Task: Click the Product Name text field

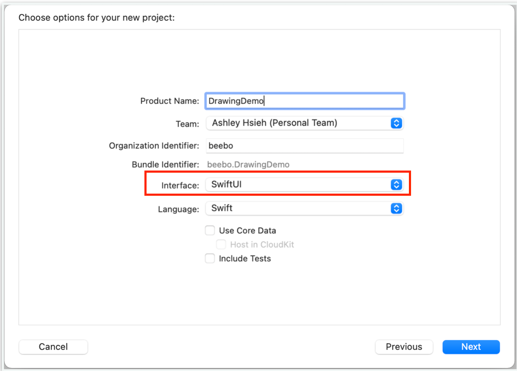Action: pos(304,101)
